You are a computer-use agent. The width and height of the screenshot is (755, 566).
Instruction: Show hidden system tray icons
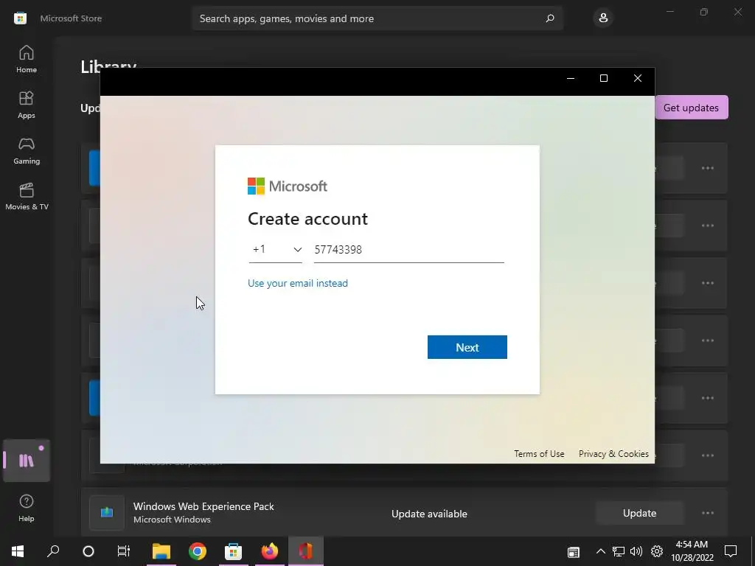coord(600,551)
